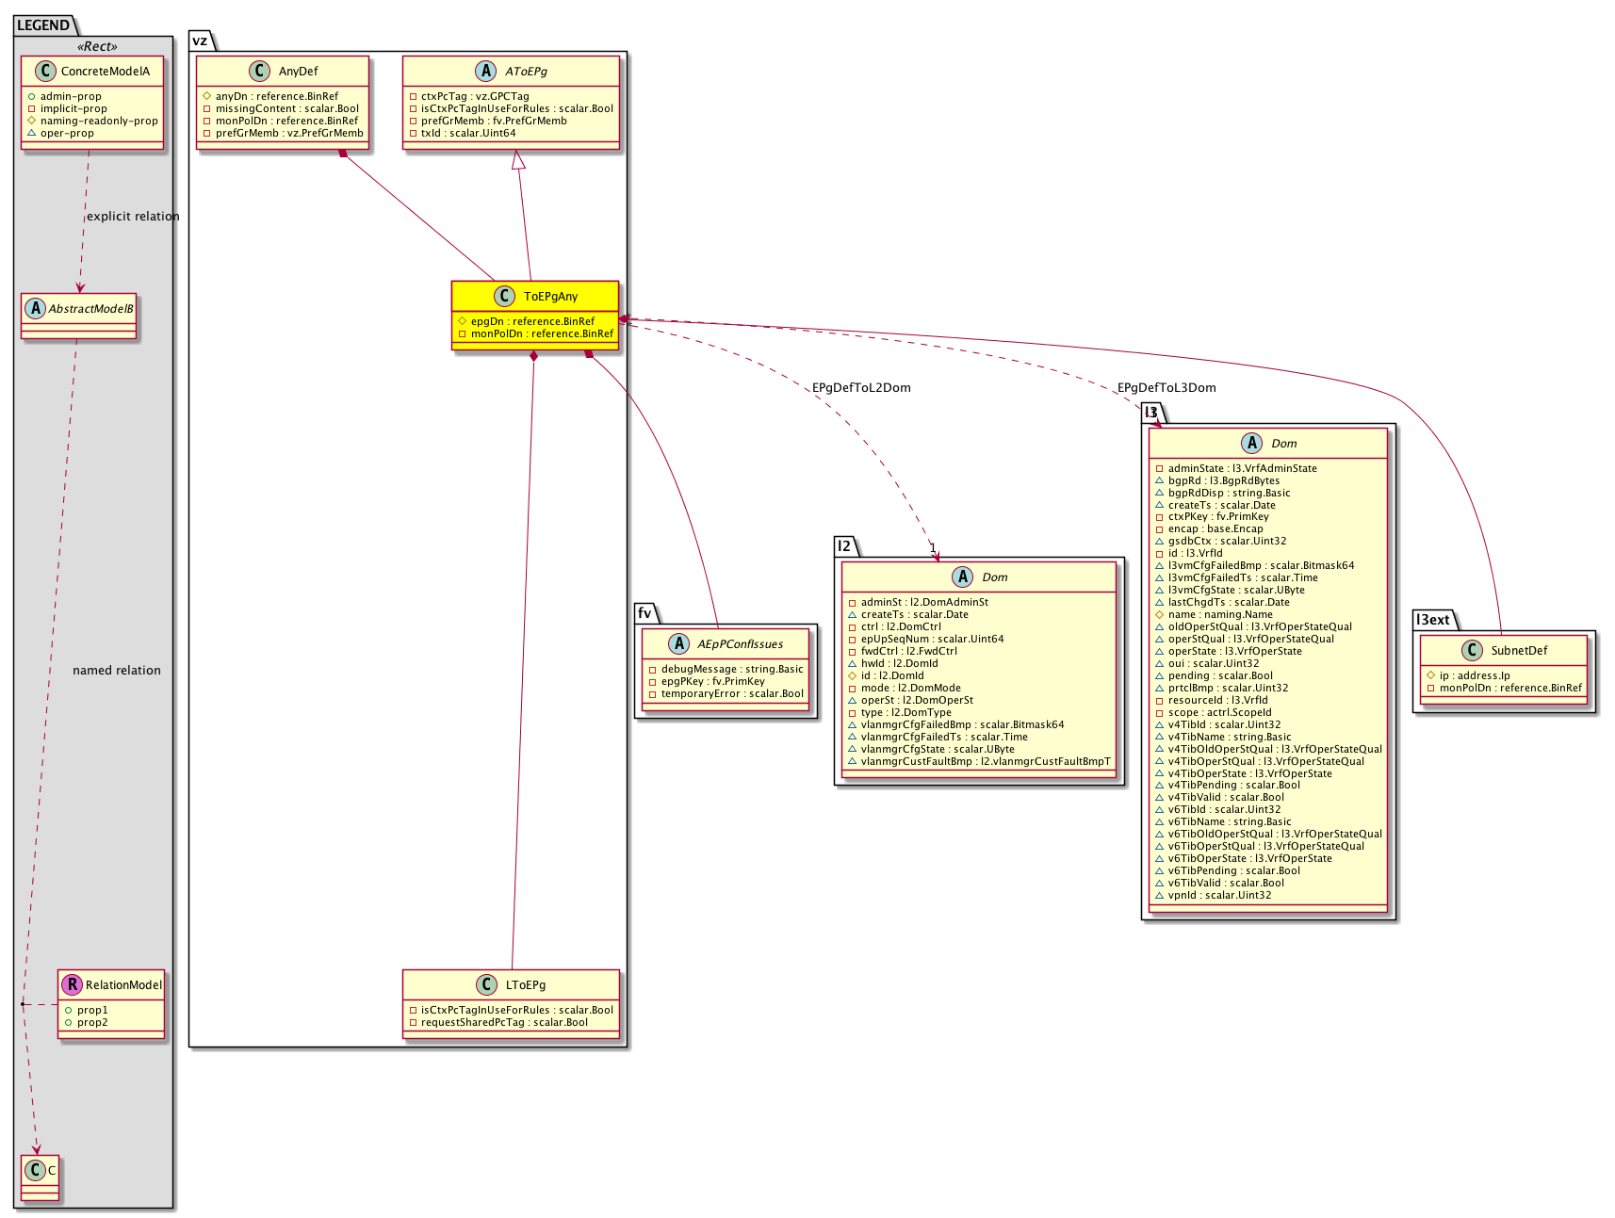
Task: Click the A icon of the l2 Dom class
Action: point(963,577)
